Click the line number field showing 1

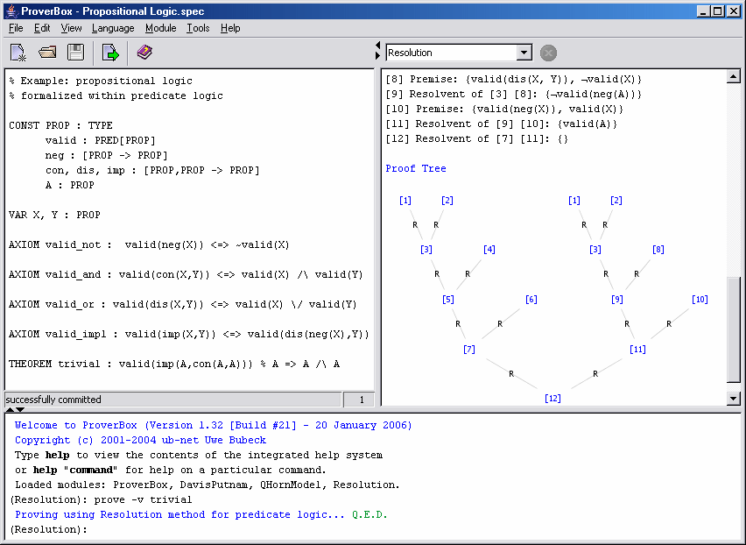(x=359, y=400)
